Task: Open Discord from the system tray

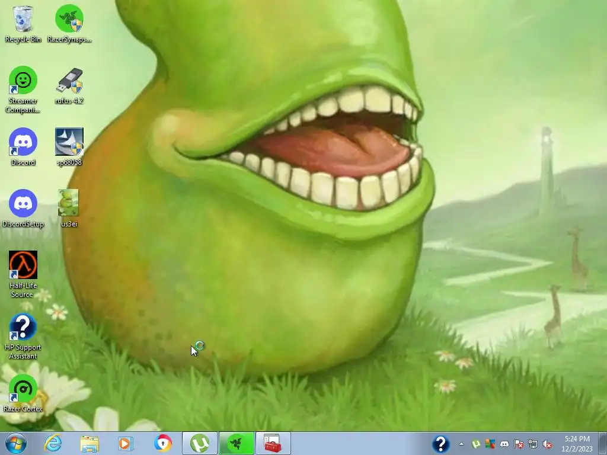Action: click(504, 444)
